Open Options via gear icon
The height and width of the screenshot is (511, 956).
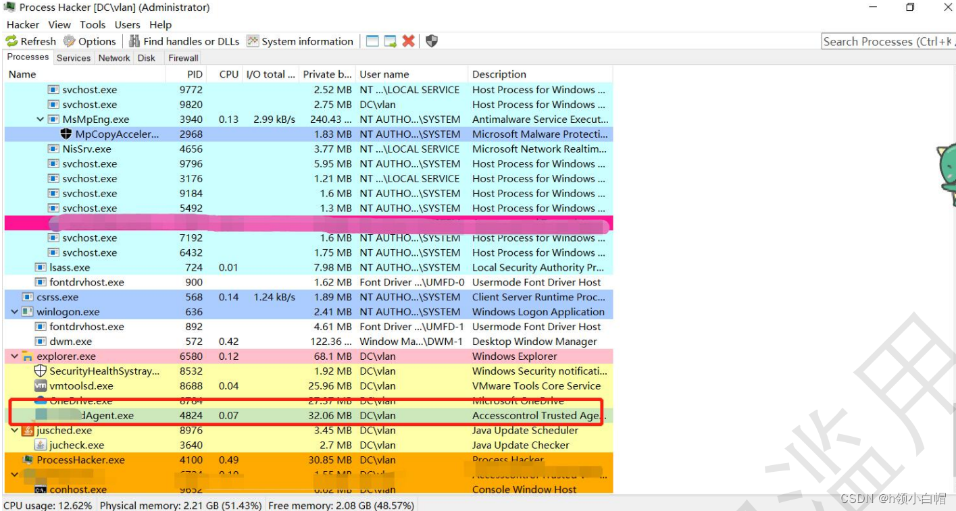pyautogui.click(x=69, y=41)
